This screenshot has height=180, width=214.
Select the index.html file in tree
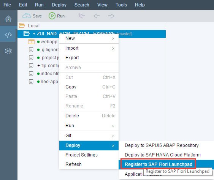(x=50, y=74)
